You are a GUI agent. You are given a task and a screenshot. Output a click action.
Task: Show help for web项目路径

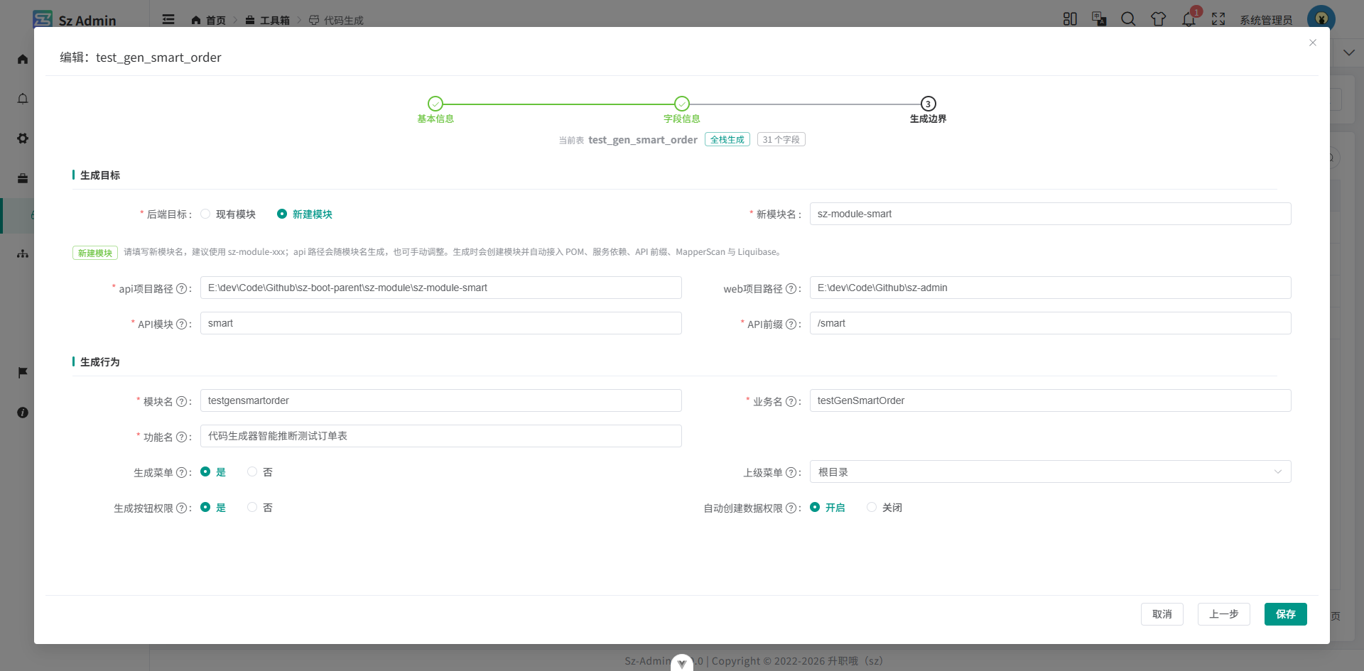click(791, 288)
